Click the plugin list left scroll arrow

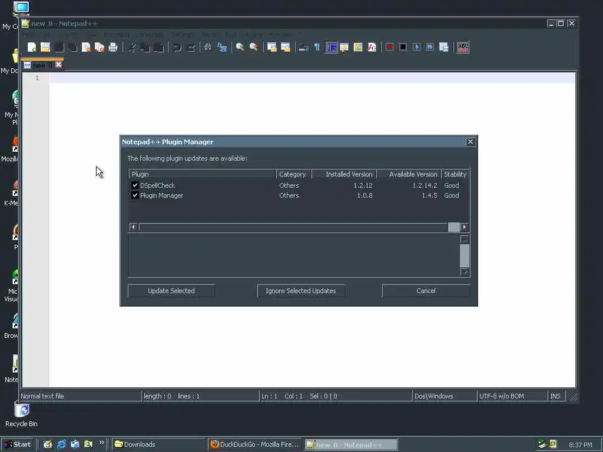click(133, 227)
